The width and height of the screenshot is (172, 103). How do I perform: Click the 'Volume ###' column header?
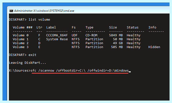coord(22,27)
